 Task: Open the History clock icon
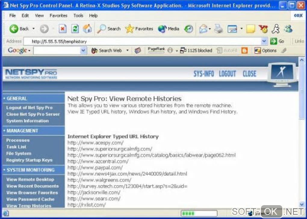point(188,29)
